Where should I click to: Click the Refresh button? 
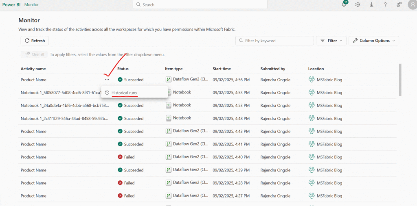tap(35, 41)
